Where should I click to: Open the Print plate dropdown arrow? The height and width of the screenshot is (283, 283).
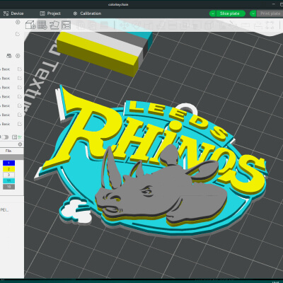pyautogui.click(x=253, y=13)
